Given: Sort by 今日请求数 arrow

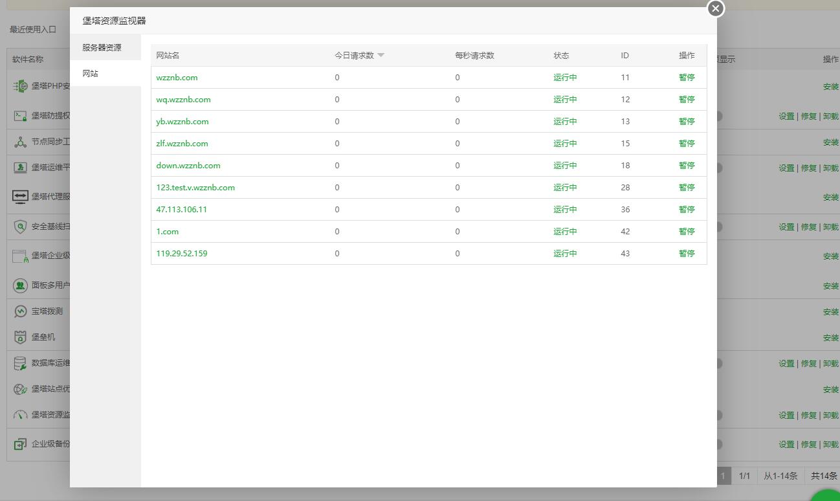Looking at the screenshot, I should (381, 55).
